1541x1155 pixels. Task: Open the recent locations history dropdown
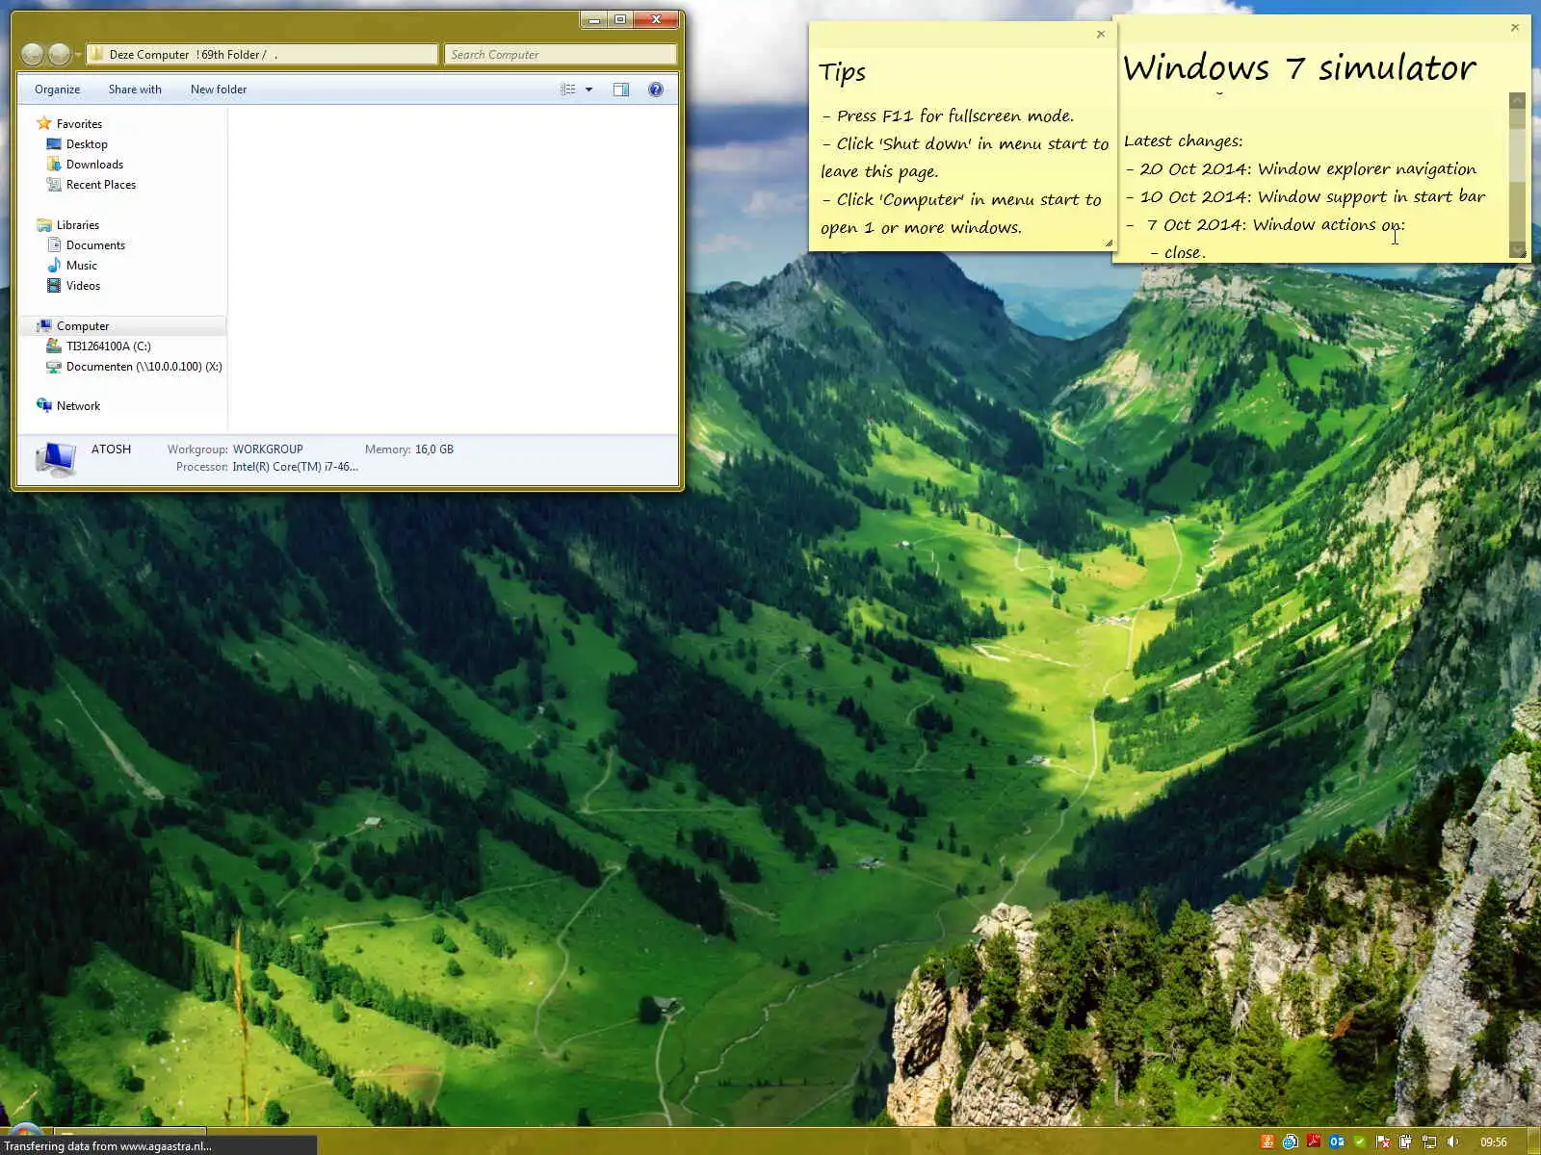[x=78, y=55]
